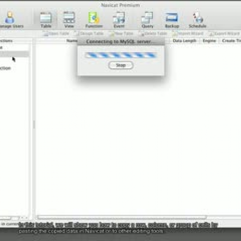This screenshot has height=241, width=241.
Task: Click the Navicat Premium window title
Action: [x=120, y=5]
